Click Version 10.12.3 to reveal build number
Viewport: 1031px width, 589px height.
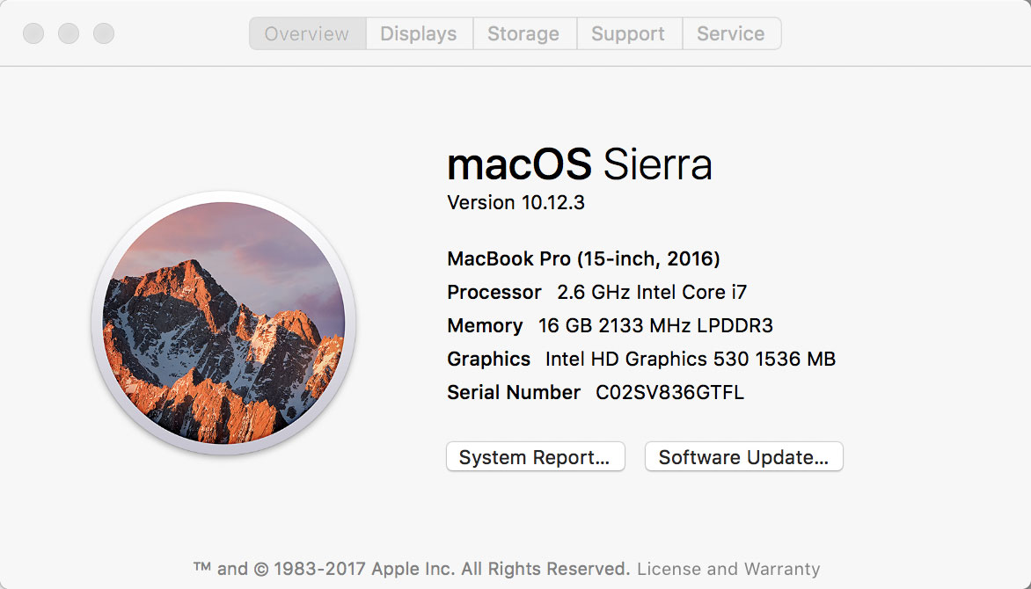pyautogui.click(x=515, y=203)
